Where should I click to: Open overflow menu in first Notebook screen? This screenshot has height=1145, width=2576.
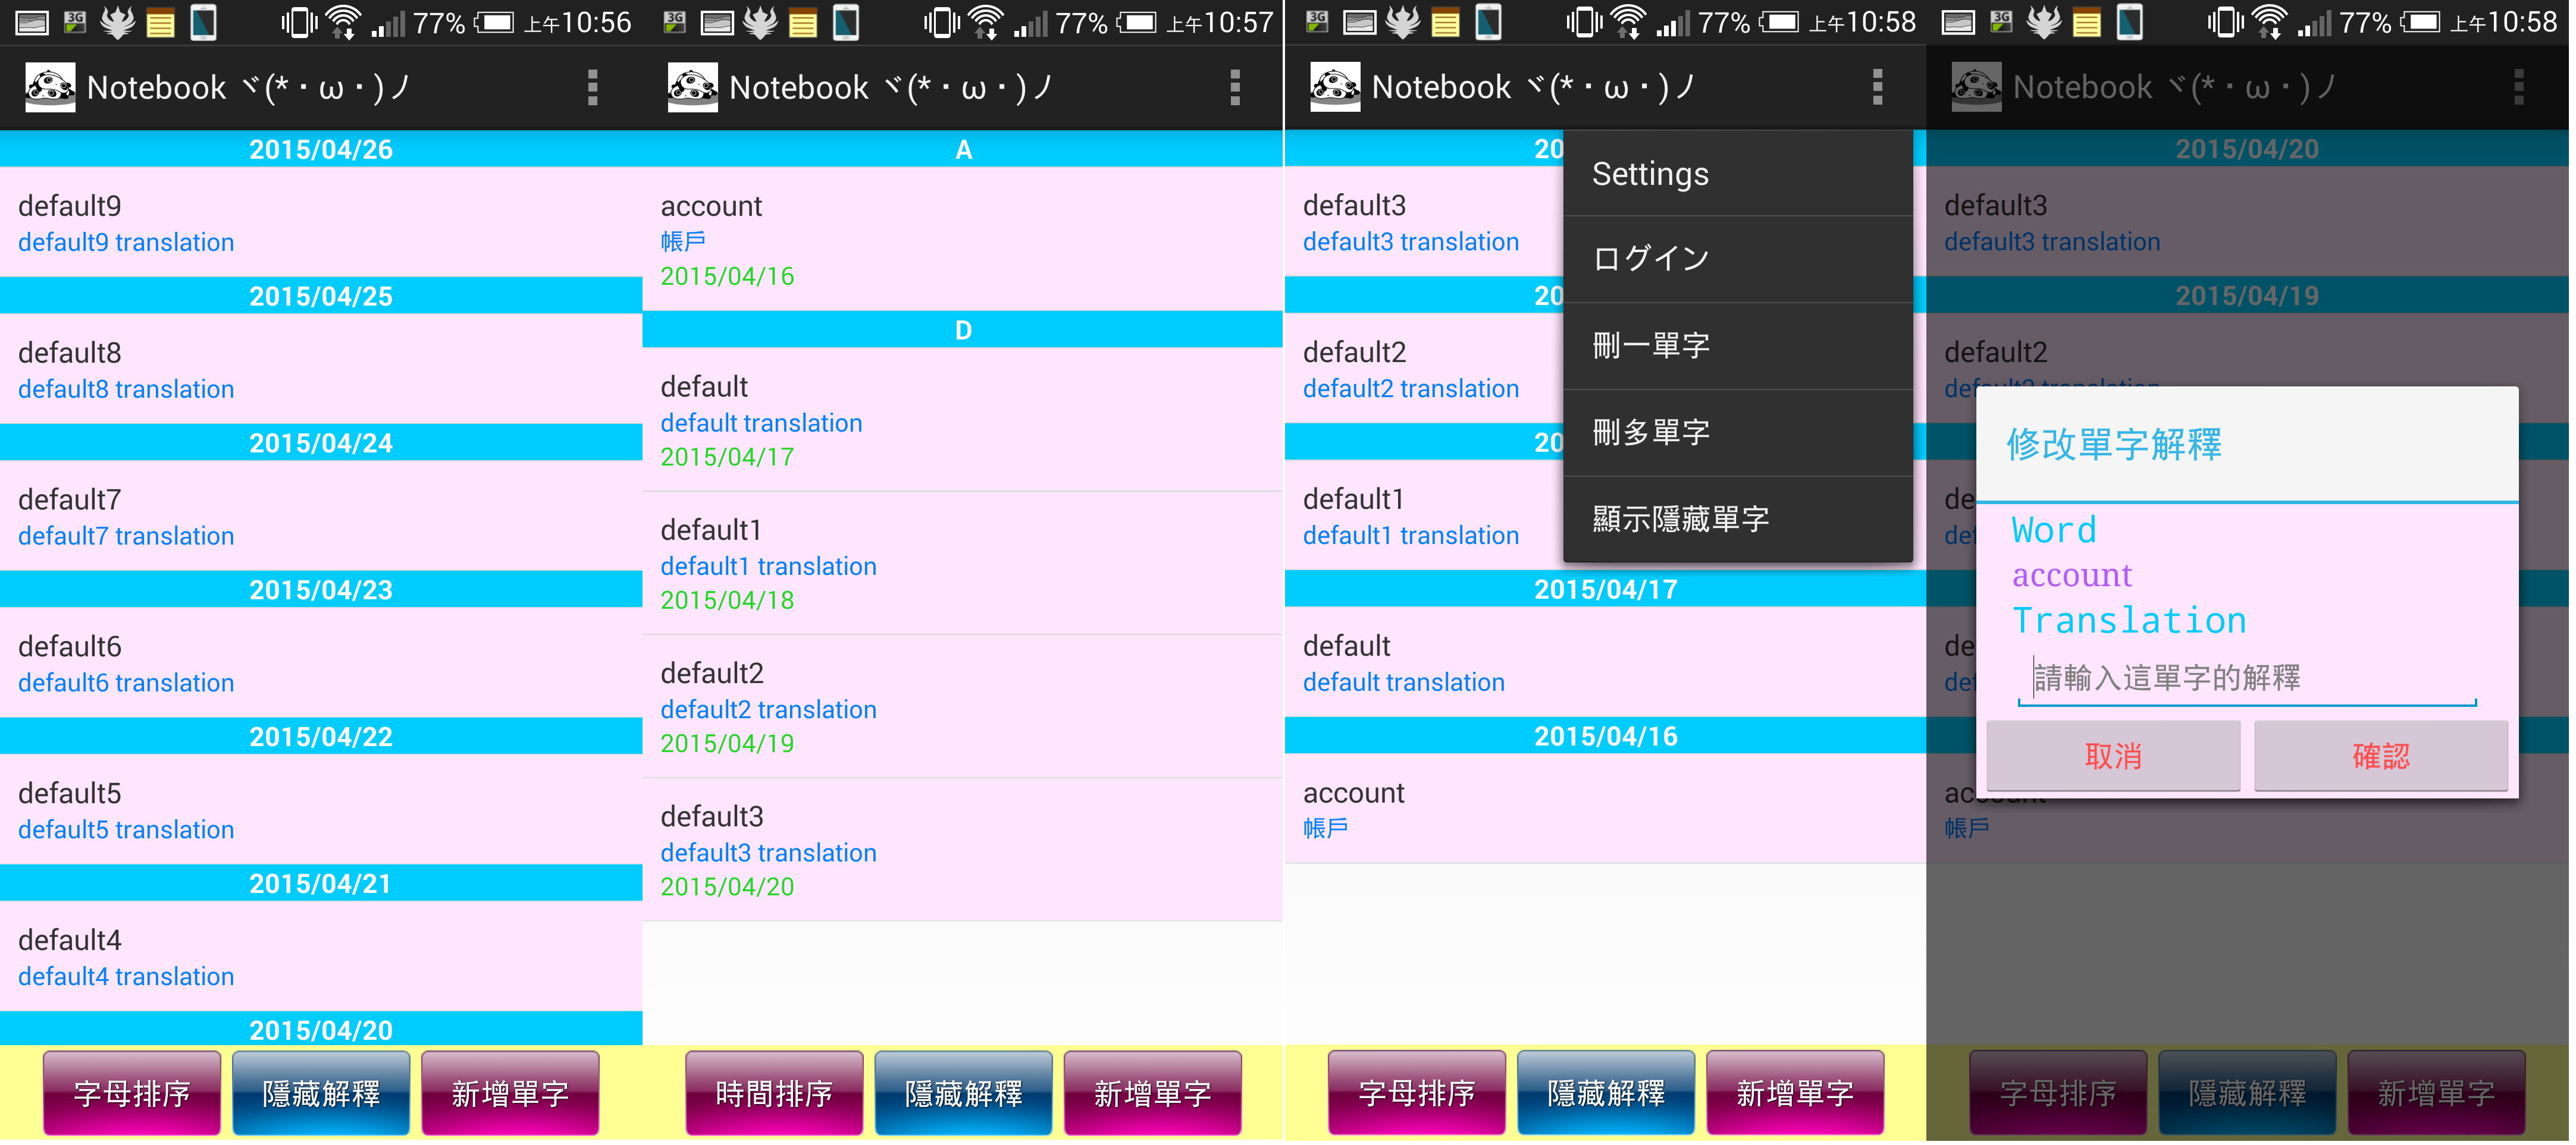593,88
